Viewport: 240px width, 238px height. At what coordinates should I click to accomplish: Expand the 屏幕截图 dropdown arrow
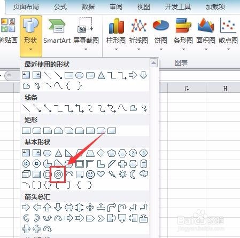click(x=86, y=49)
